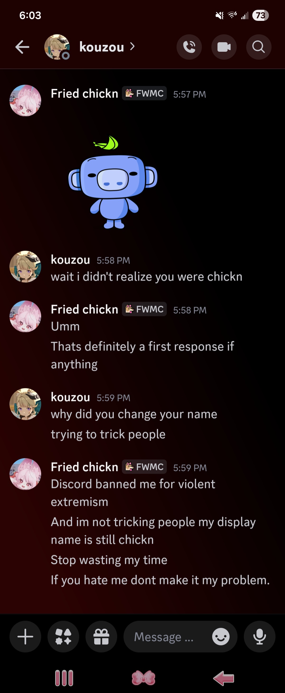The width and height of the screenshot is (285, 693).
Task: Open the gift icon button
Action: coord(101,637)
